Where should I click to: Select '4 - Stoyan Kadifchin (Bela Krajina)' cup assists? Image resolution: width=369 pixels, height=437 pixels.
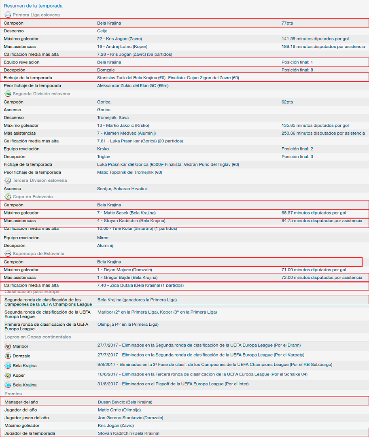(x=131, y=221)
